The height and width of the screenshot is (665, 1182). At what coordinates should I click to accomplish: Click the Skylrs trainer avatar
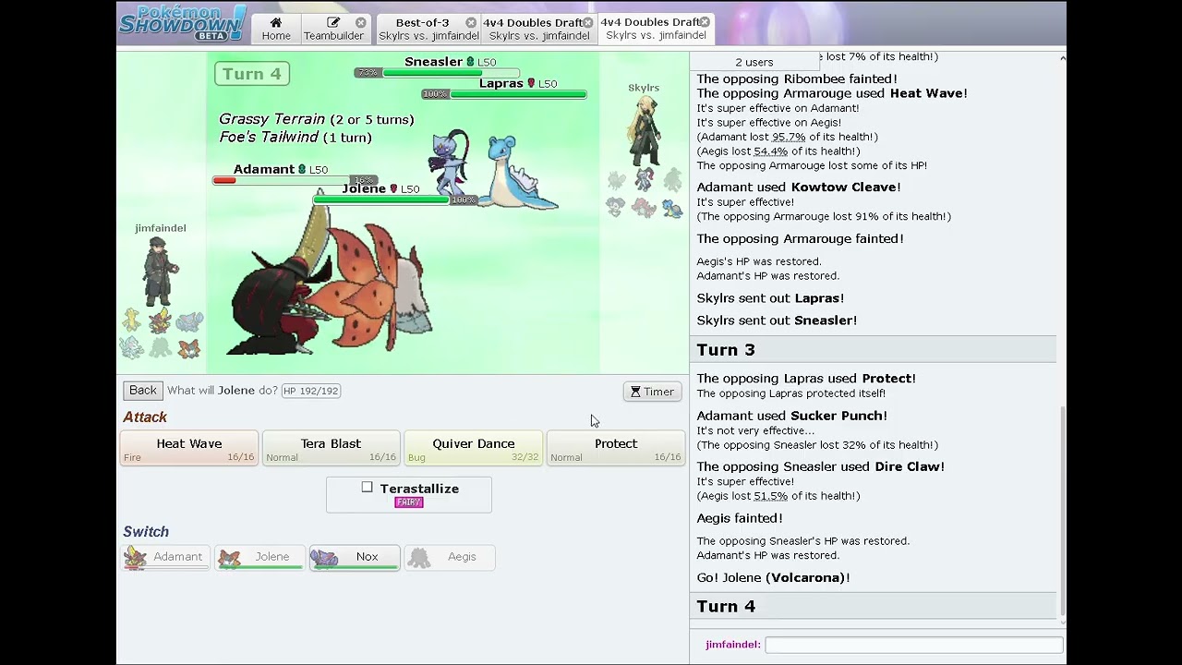tap(644, 130)
